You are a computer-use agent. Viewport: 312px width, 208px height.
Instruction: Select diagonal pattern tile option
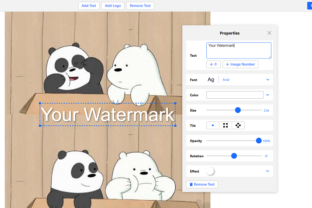coord(238,125)
